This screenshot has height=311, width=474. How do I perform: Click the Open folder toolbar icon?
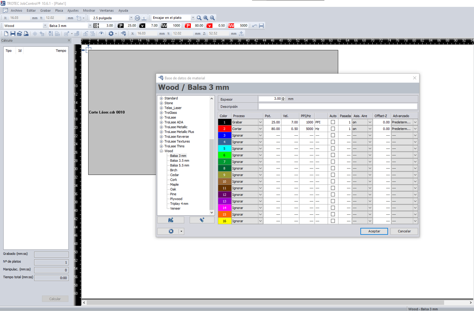[19, 34]
